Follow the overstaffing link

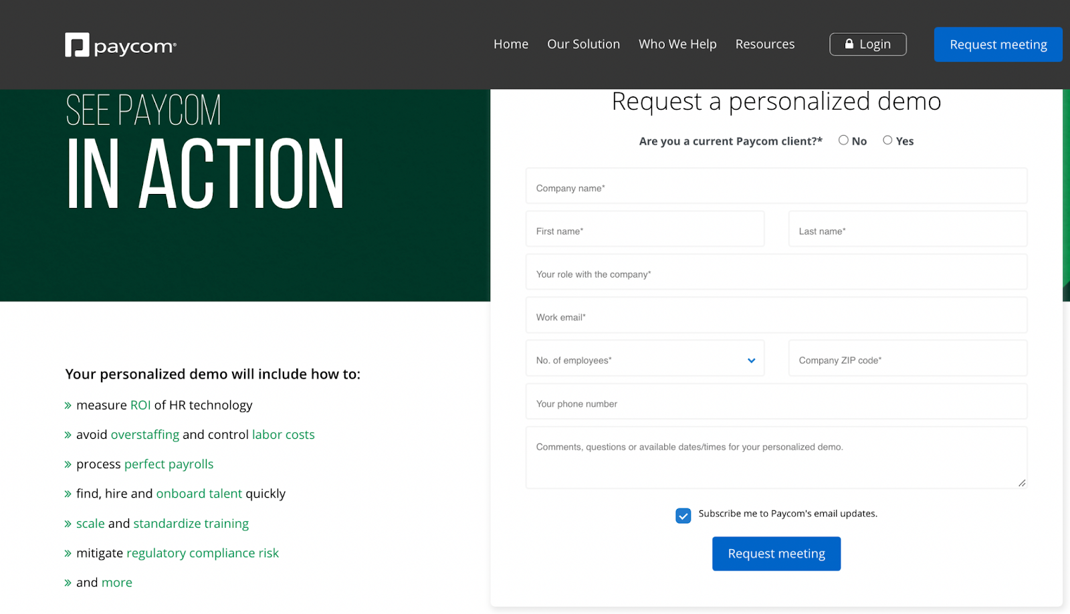145,435
